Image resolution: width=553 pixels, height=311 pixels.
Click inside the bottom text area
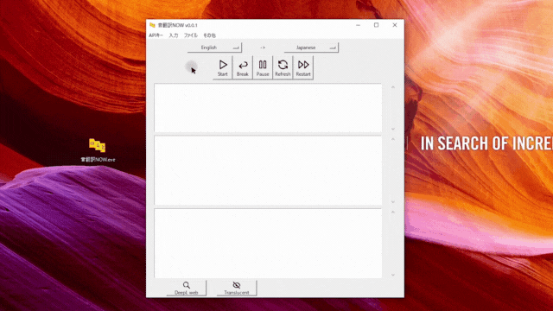(x=268, y=244)
